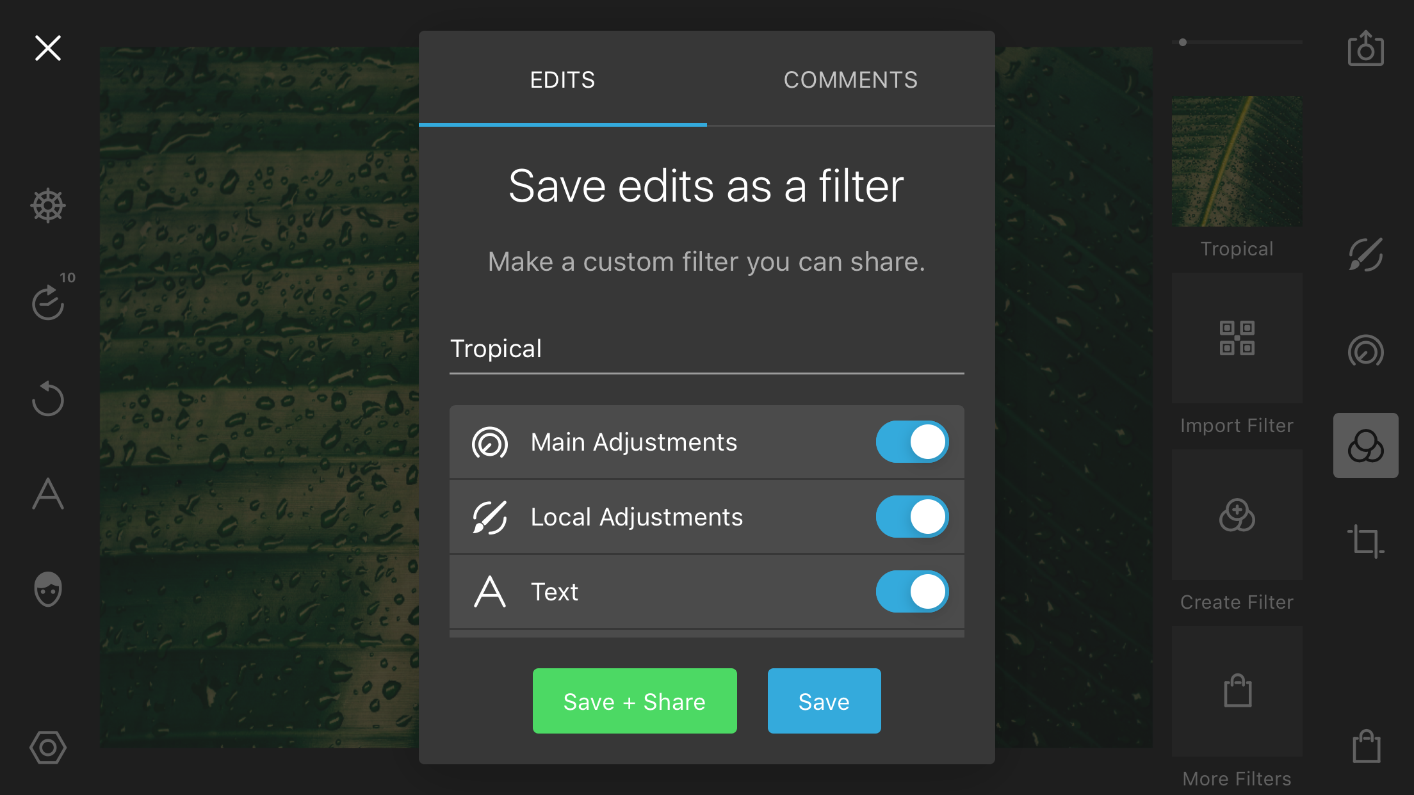Open the More Filters bag tile

click(1237, 691)
